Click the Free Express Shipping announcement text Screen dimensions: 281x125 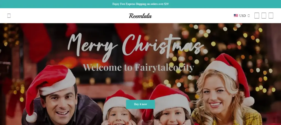coord(140,4)
